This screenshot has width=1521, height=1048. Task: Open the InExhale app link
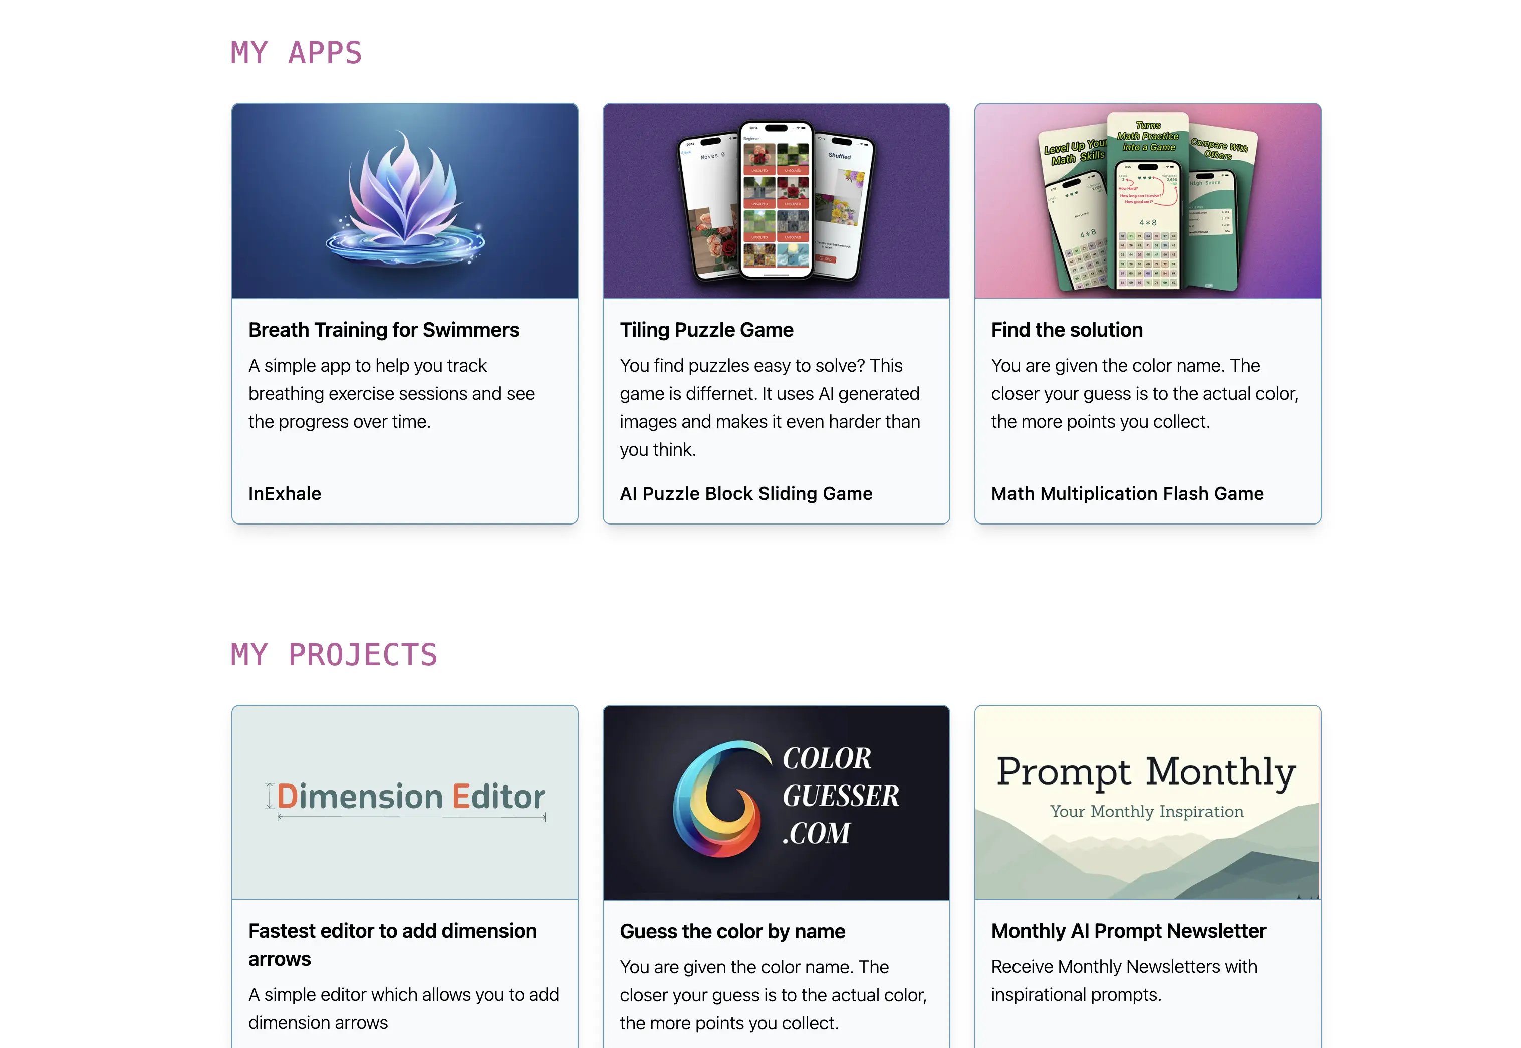coord(285,494)
